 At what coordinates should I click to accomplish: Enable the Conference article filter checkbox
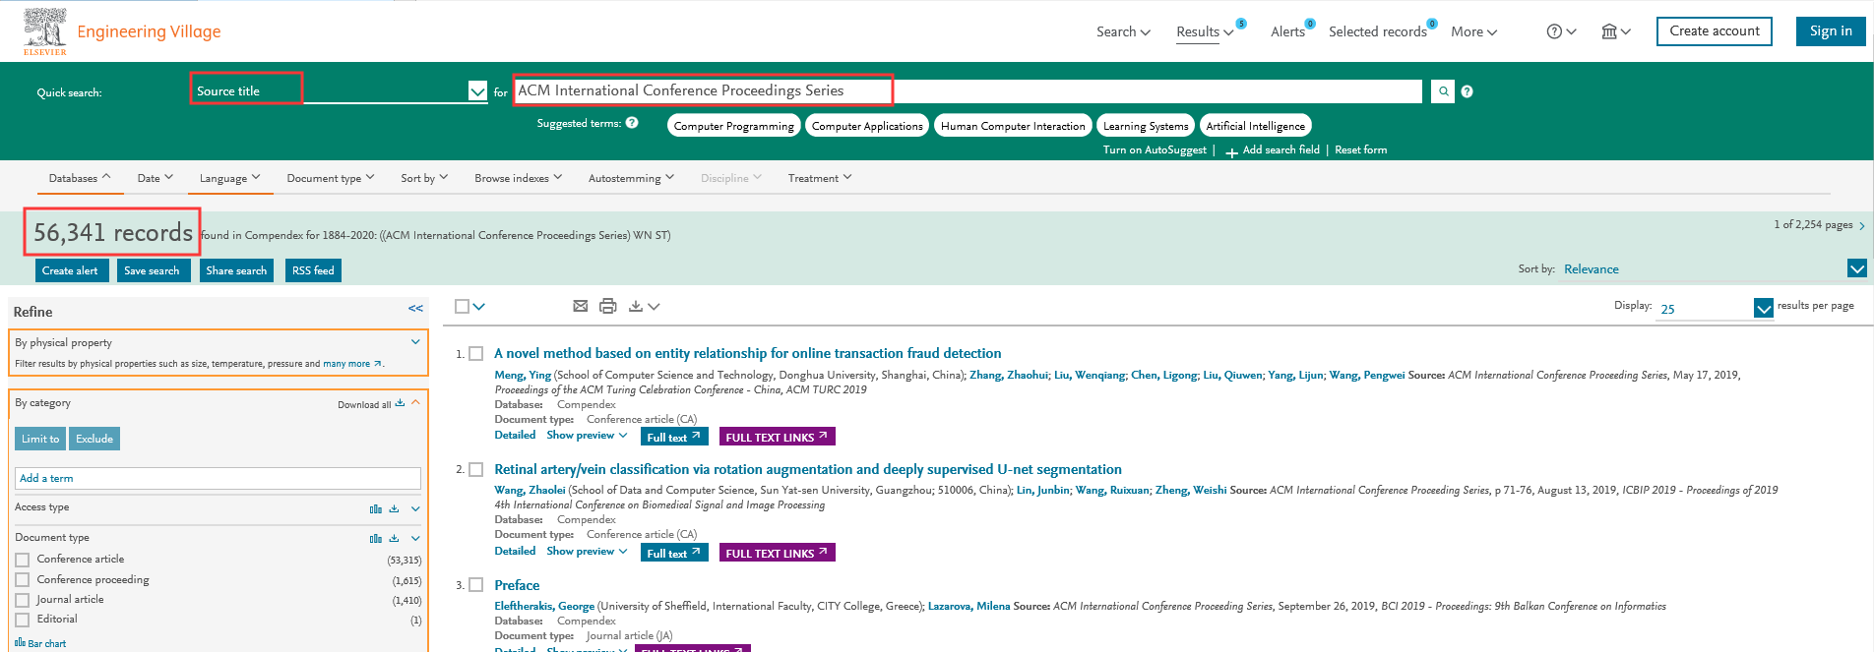(x=22, y=560)
